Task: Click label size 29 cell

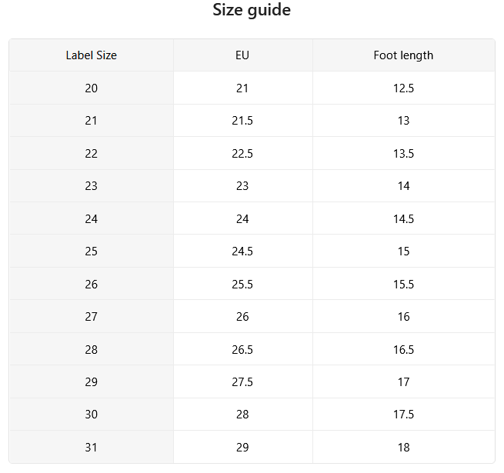Action: (92, 381)
